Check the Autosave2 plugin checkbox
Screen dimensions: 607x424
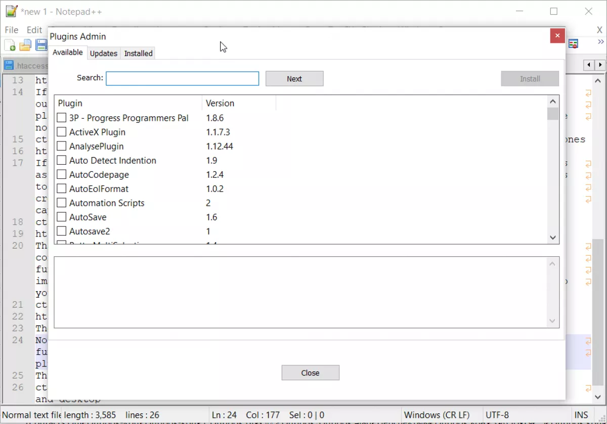pos(61,231)
